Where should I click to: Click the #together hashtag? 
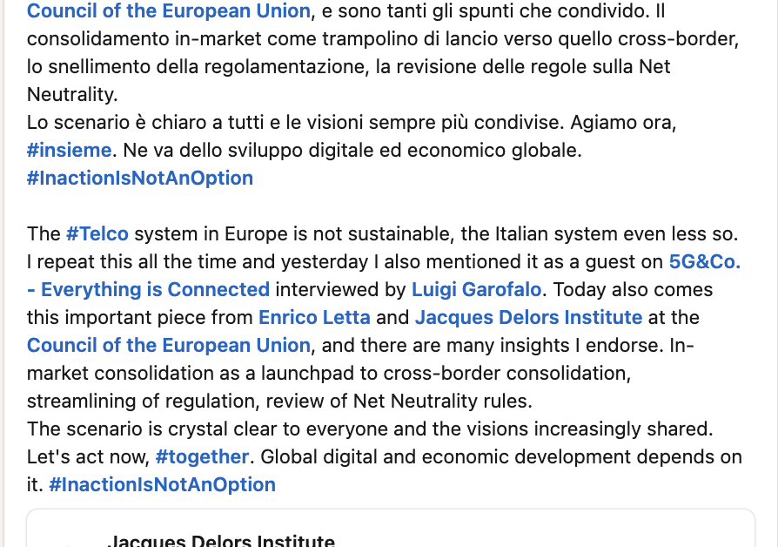tap(202, 456)
